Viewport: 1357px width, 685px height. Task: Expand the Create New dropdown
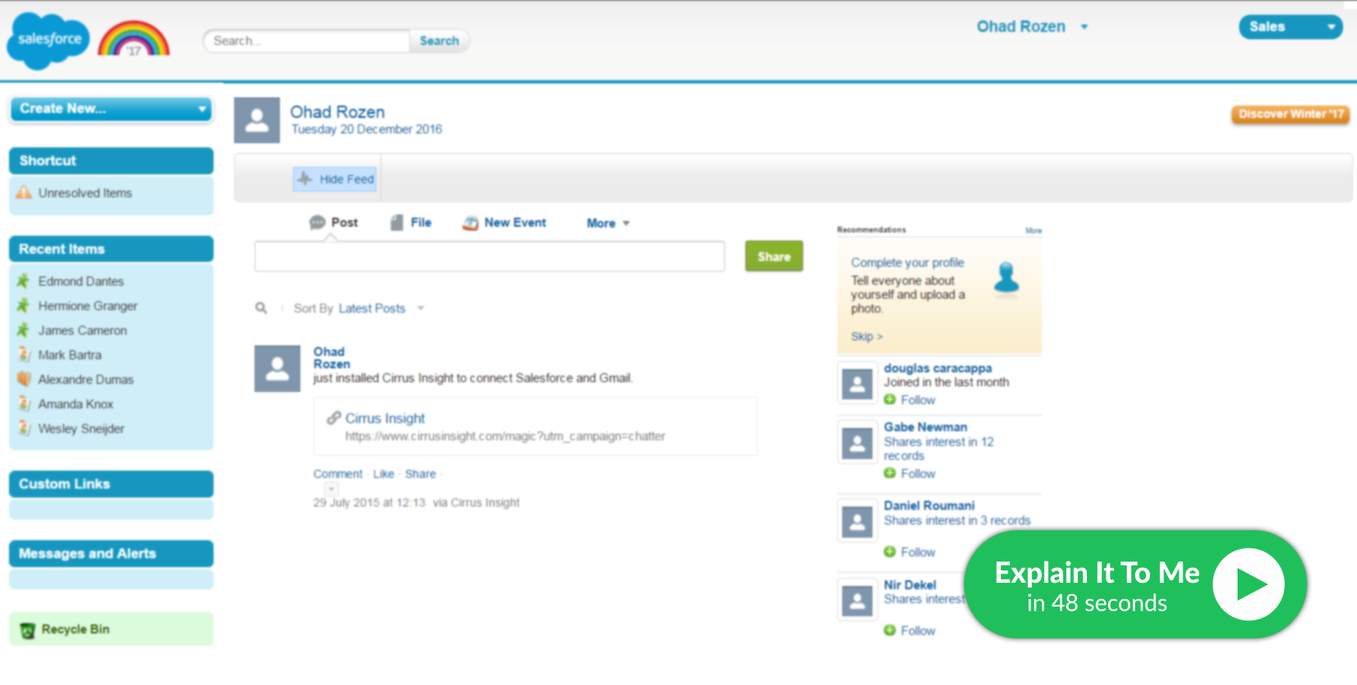click(x=110, y=109)
